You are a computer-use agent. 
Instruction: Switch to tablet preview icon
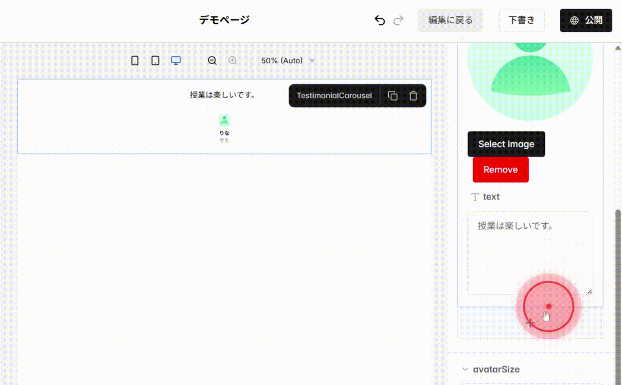[155, 60]
